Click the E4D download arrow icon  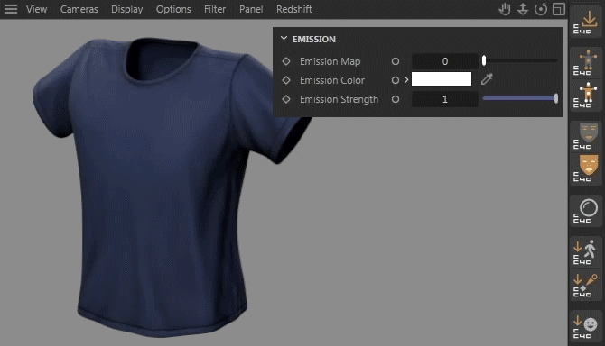coord(585,22)
